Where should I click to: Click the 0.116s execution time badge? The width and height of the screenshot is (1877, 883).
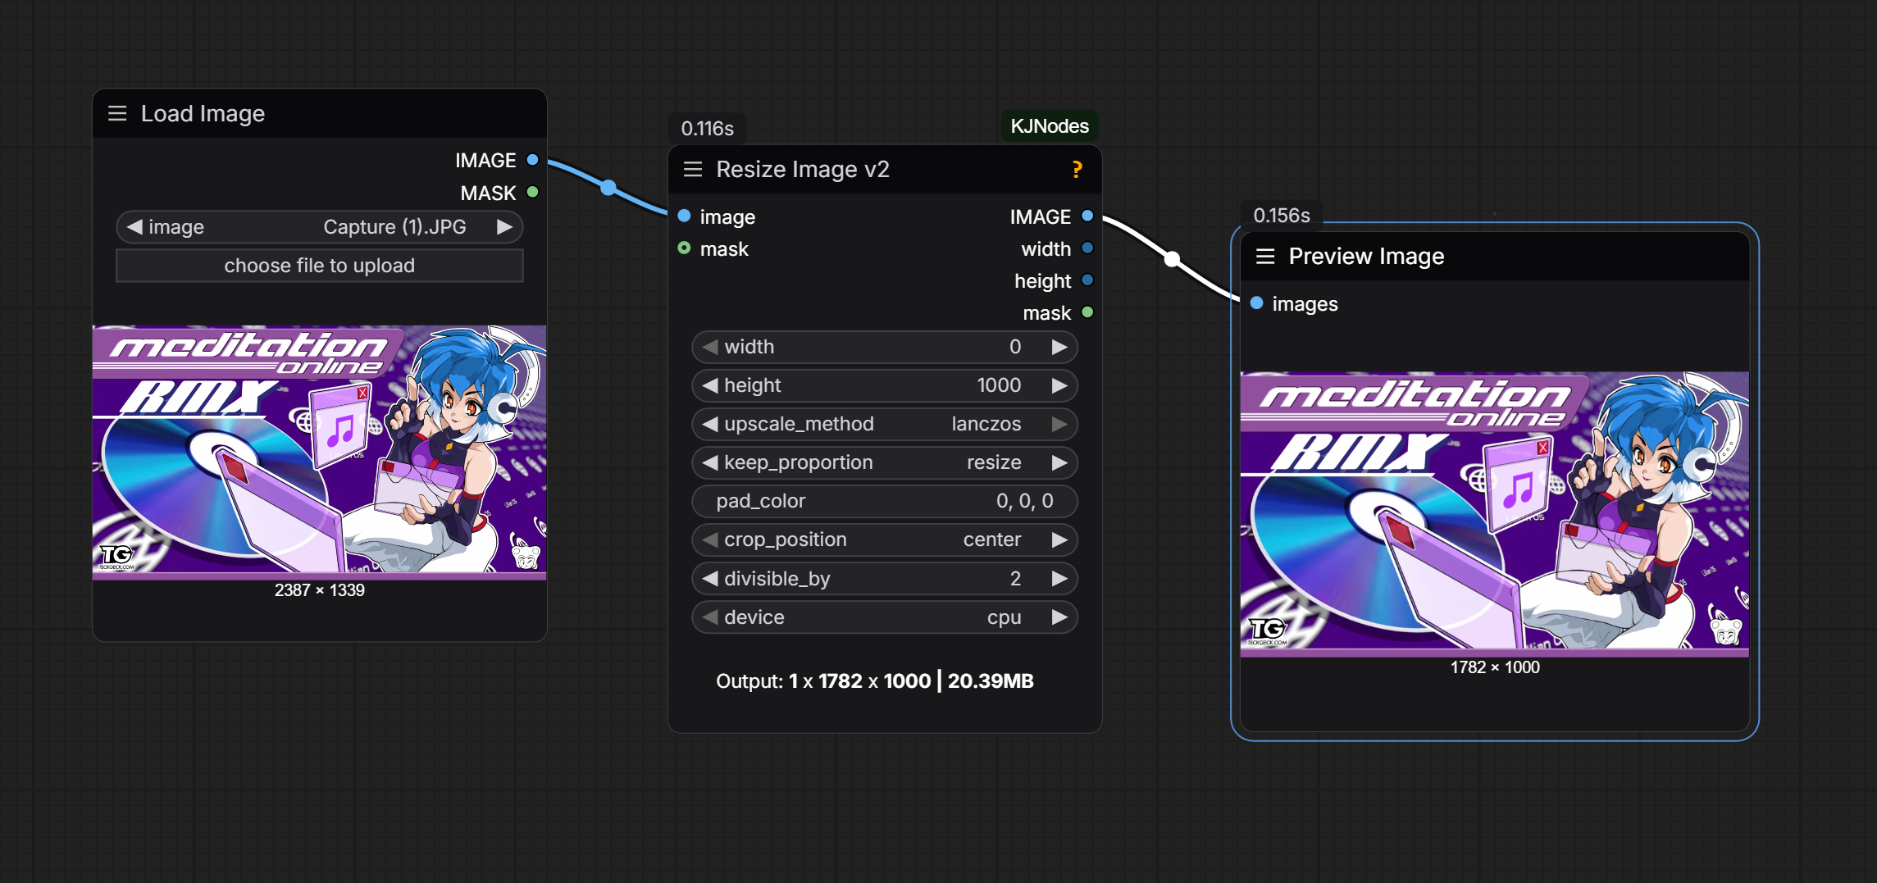pyautogui.click(x=708, y=129)
